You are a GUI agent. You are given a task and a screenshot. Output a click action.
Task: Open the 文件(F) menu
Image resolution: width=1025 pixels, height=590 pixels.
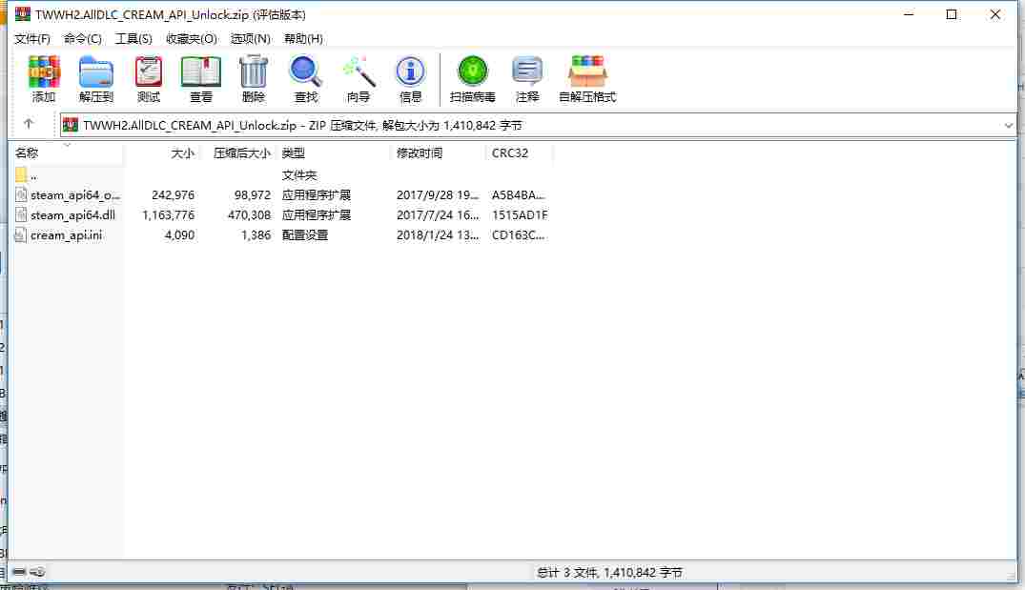coord(32,38)
